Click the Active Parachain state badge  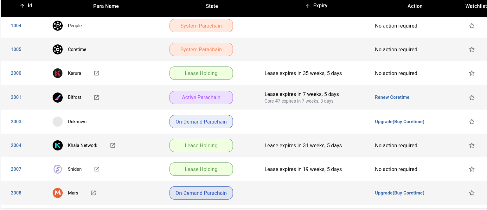[x=201, y=98]
